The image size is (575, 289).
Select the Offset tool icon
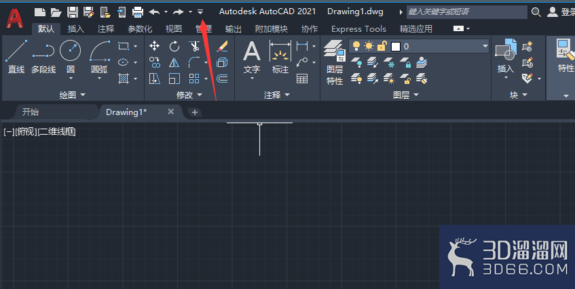coord(222,79)
